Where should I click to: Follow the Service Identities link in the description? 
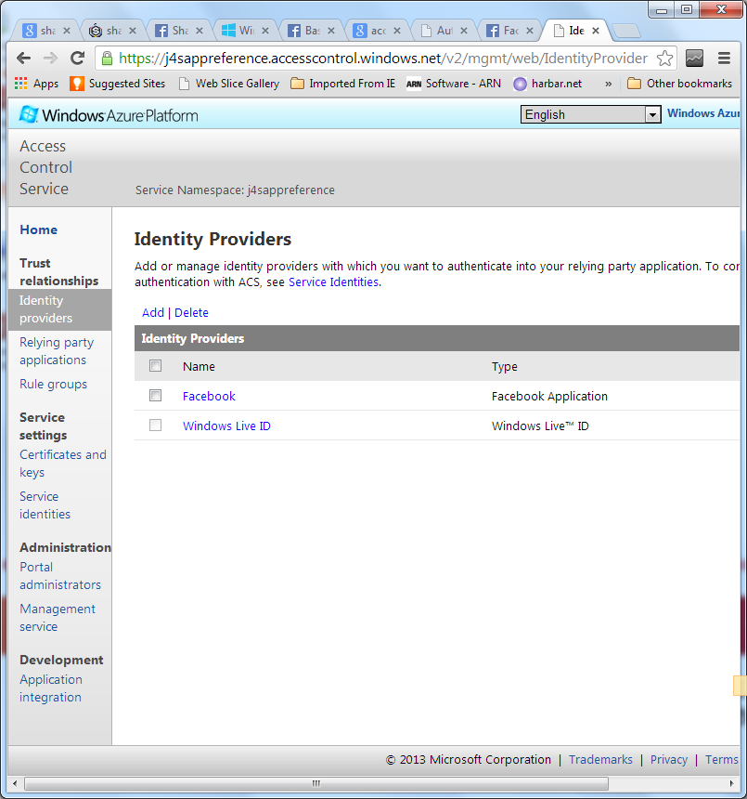[333, 282]
